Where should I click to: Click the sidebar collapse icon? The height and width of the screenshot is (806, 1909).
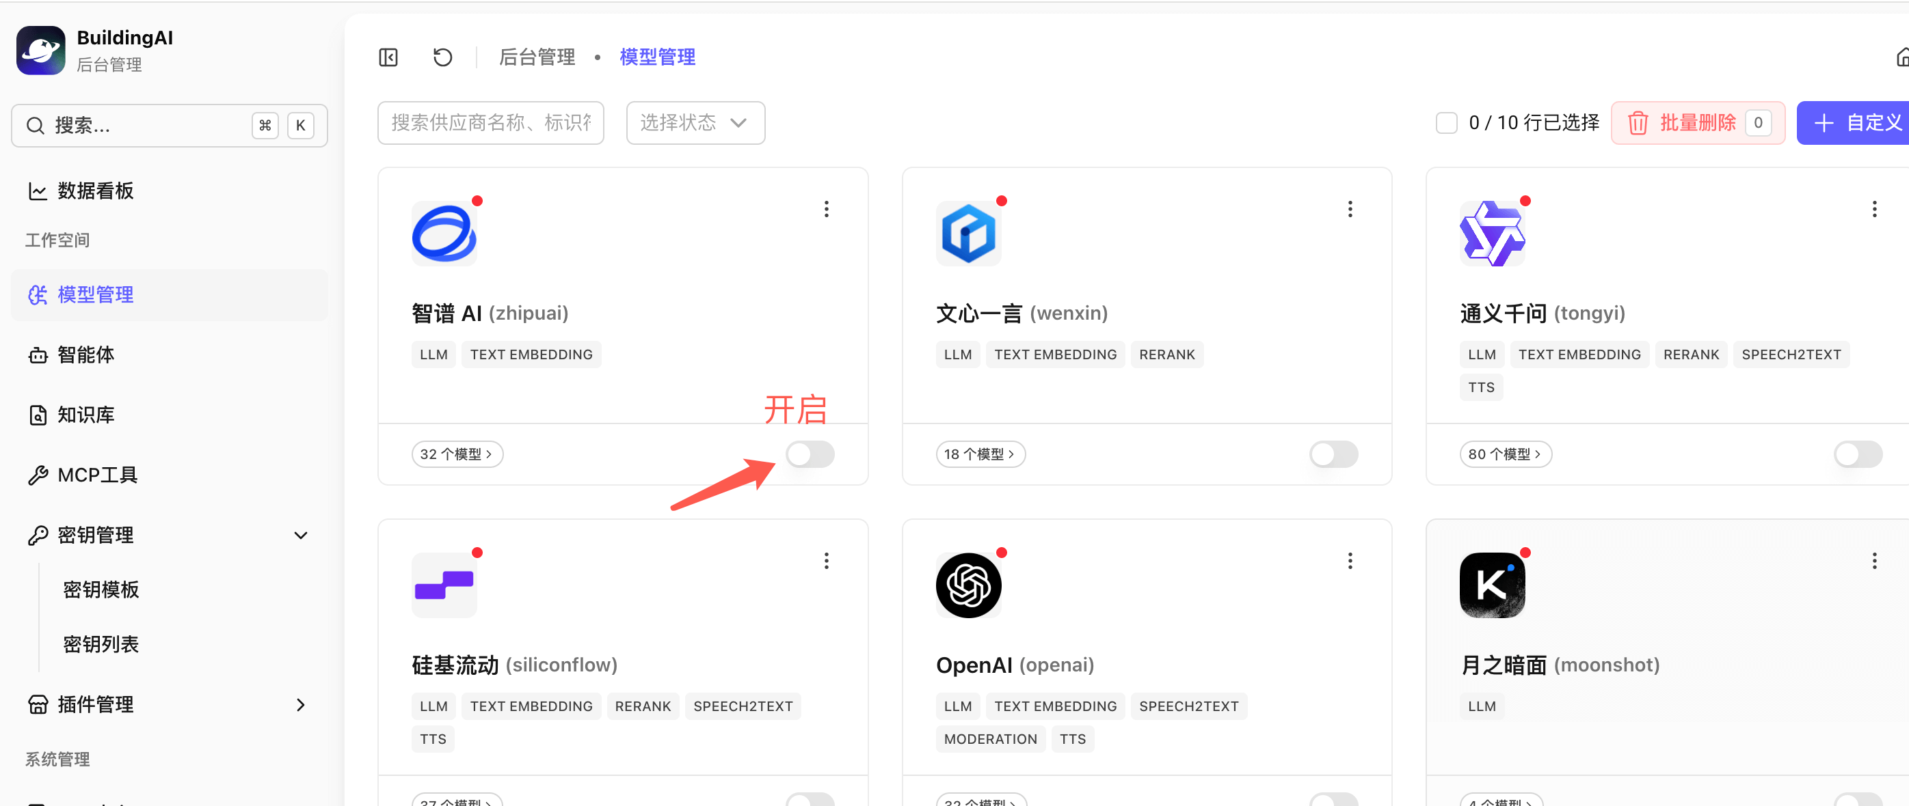point(388,57)
